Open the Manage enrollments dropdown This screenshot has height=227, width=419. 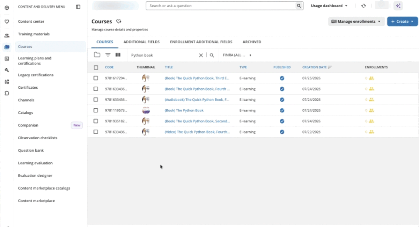(x=356, y=21)
